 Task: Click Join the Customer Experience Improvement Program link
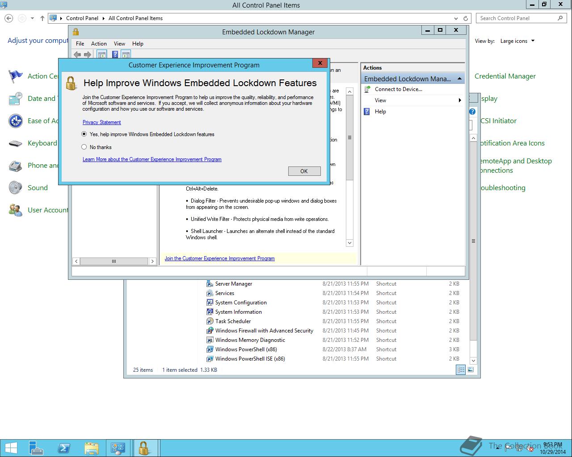[x=219, y=258]
